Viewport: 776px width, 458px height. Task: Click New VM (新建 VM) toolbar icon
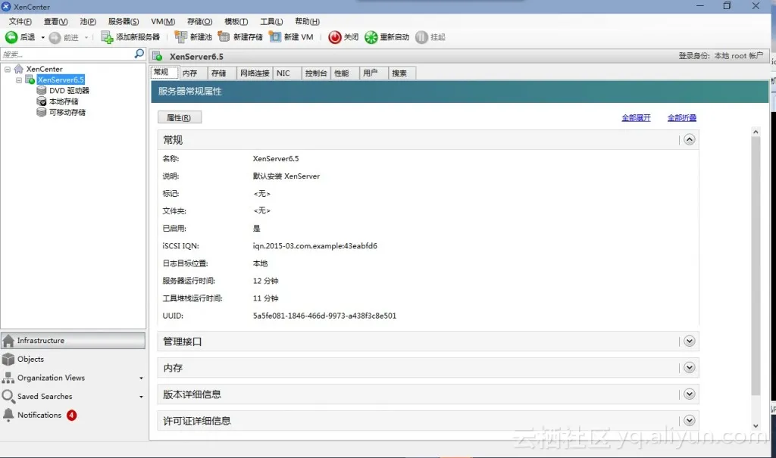click(x=275, y=37)
